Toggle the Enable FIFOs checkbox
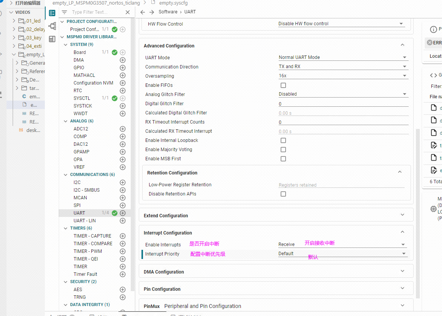 pos(283,85)
